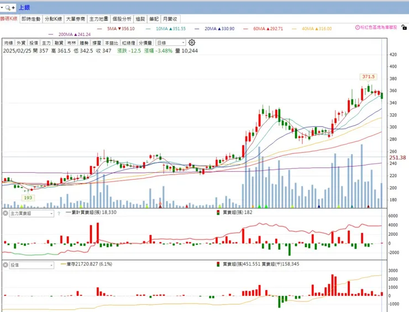This screenshot has width=409, height=312.
Task: Open chart settings gear icon
Action: (x=192, y=43)
